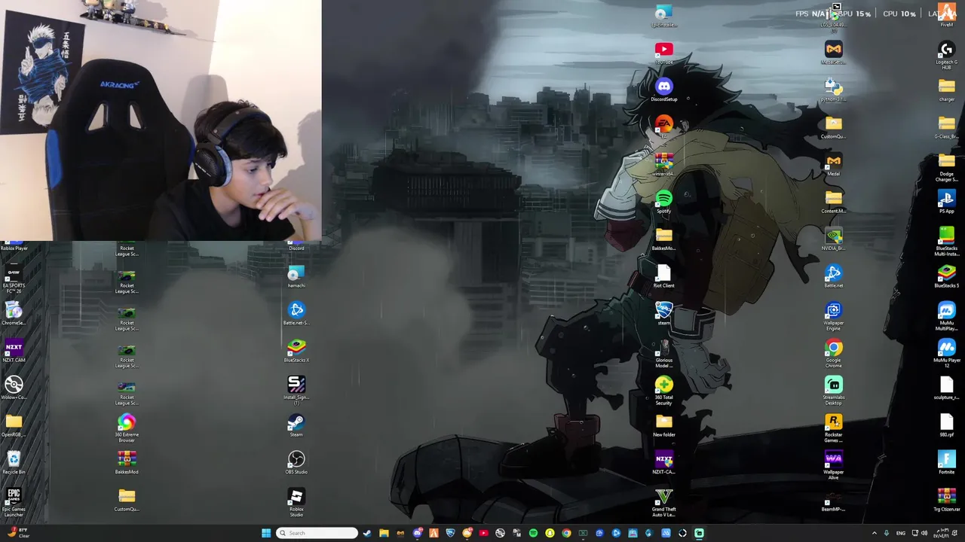Viewport: 965px width, 542px height.
Task: Open the weather widget showing Clear
Action: point(17,533)
